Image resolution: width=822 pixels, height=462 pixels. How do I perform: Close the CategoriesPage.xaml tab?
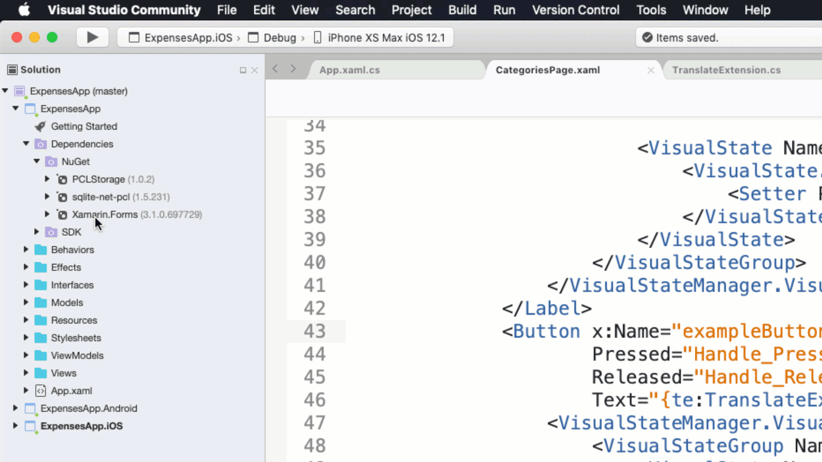(651, 70)
